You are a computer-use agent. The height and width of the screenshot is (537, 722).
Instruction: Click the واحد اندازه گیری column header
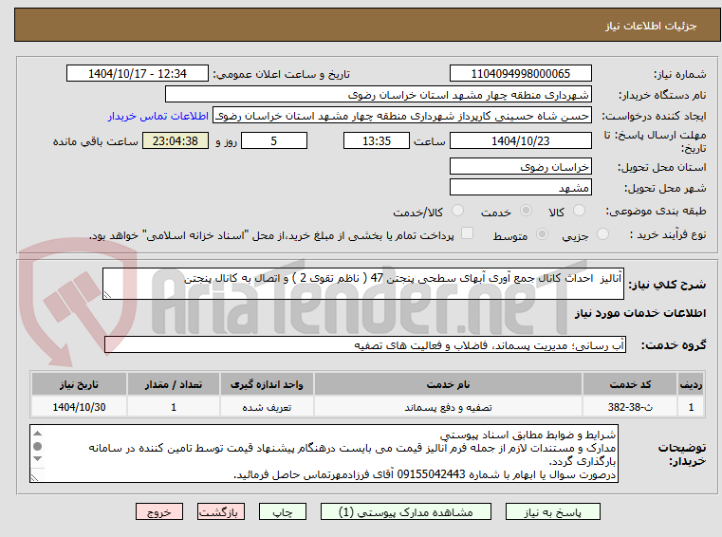point(267,384)
